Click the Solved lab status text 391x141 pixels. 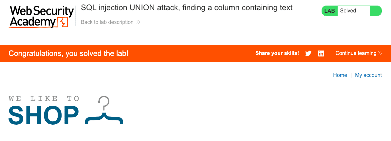tap(348, 11)
